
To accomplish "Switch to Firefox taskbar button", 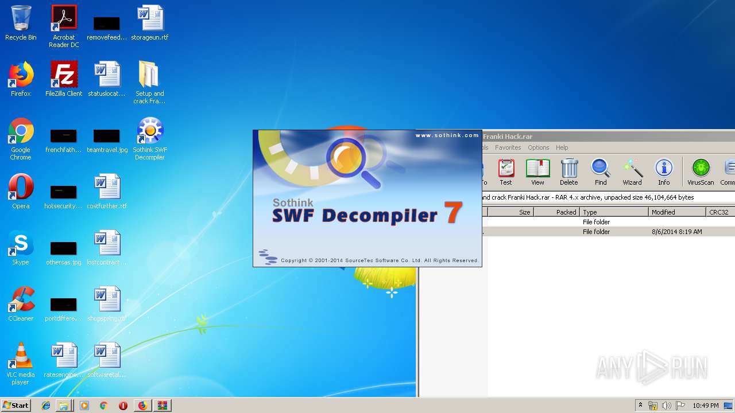I will pos(142,406).
